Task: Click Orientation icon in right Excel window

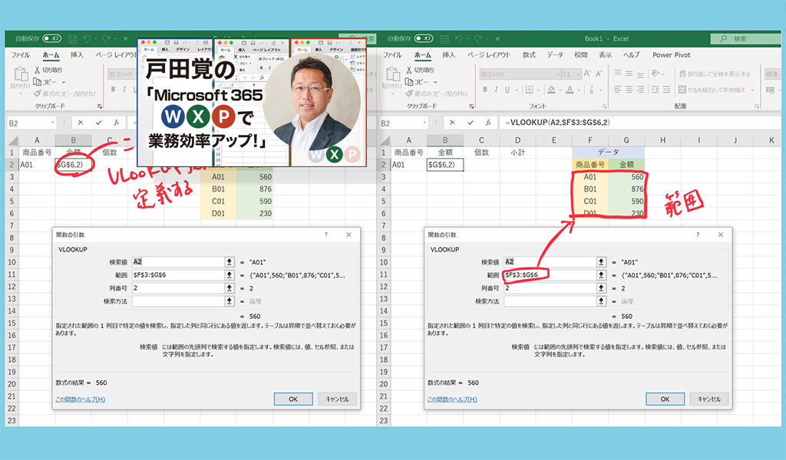Action: pos(655,74)
